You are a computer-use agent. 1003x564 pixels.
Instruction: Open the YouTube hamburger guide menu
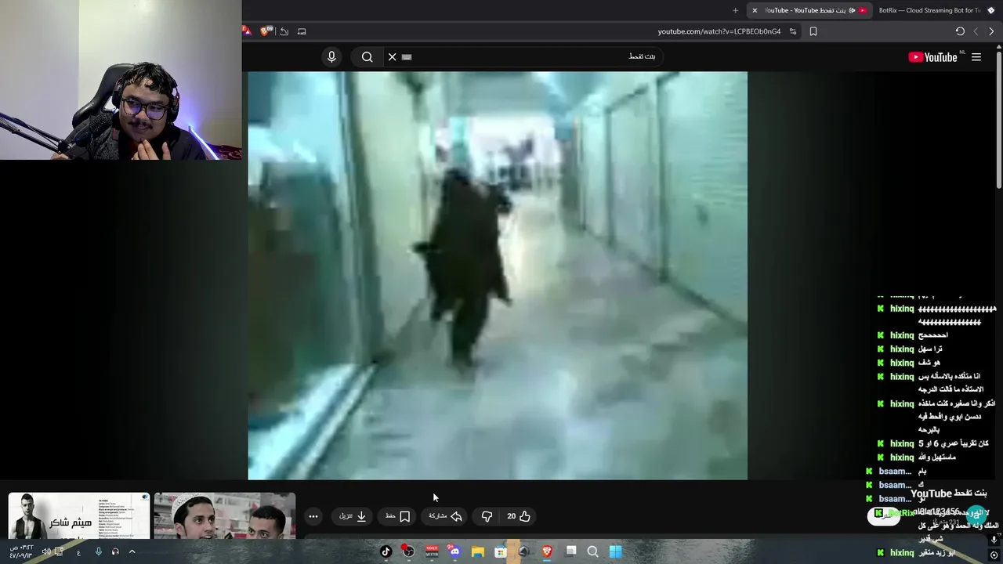coord(976,57)
